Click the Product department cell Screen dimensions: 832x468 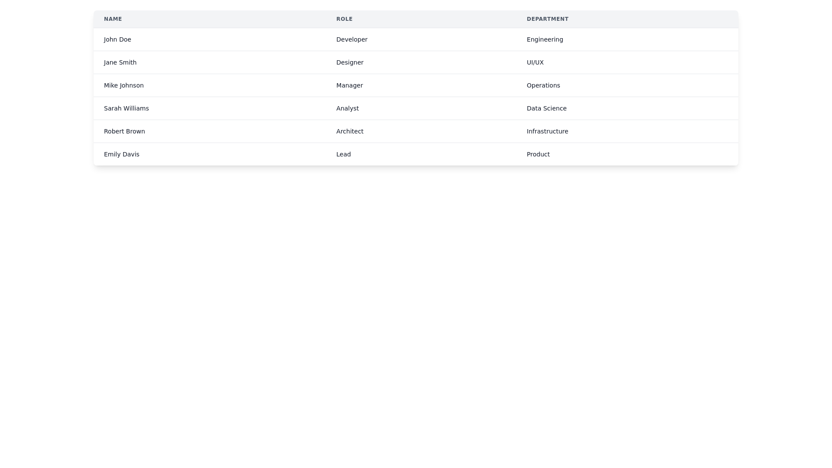[x=538, y=154]
